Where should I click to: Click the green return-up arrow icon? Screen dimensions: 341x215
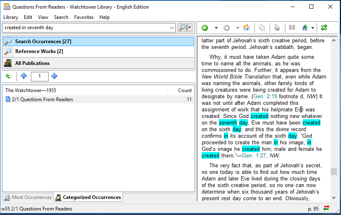(x=8, y=76)
